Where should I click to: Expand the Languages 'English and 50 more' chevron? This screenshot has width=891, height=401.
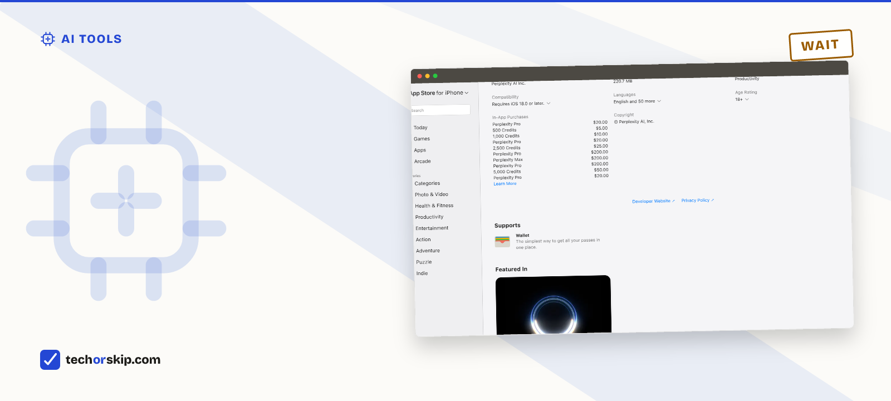coord(659,101)
